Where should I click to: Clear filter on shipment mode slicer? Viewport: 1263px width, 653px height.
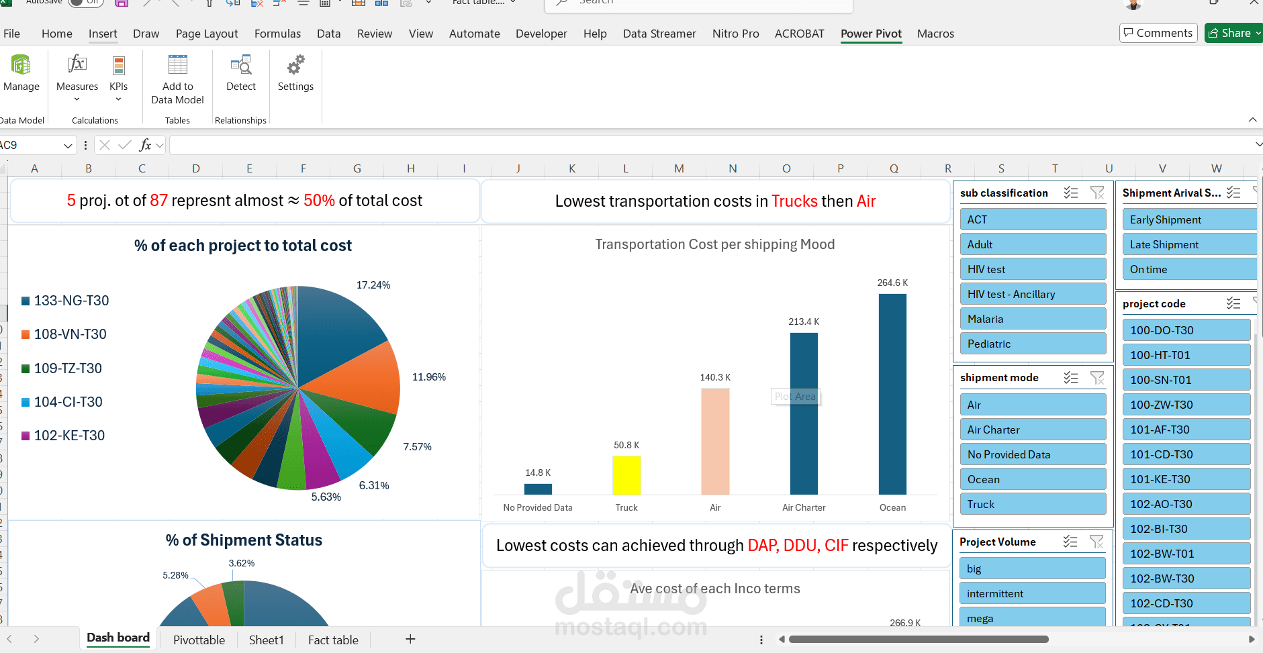click(1097, 378)
